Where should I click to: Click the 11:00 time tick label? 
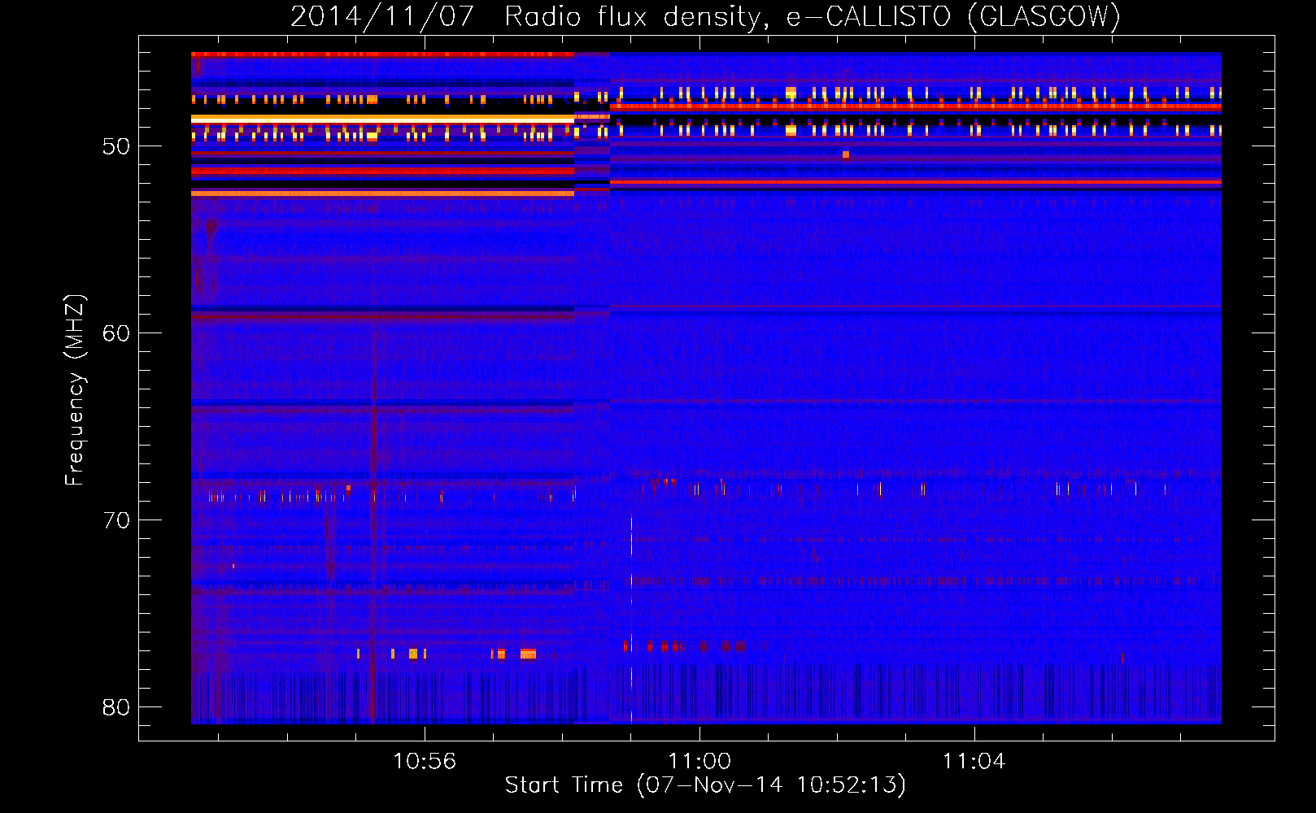point(699,762)
